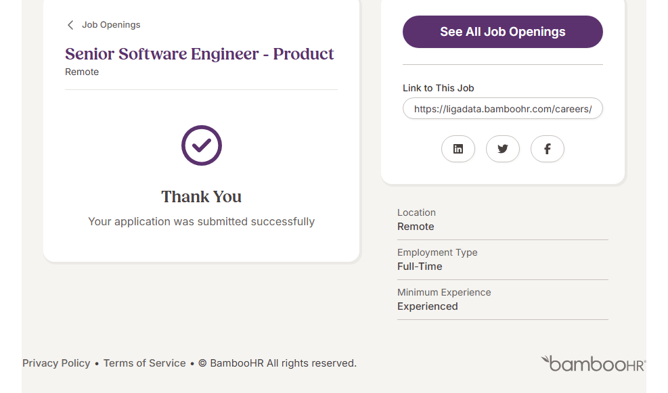Share this job on Twitter
668x393 pixels.
503,149
